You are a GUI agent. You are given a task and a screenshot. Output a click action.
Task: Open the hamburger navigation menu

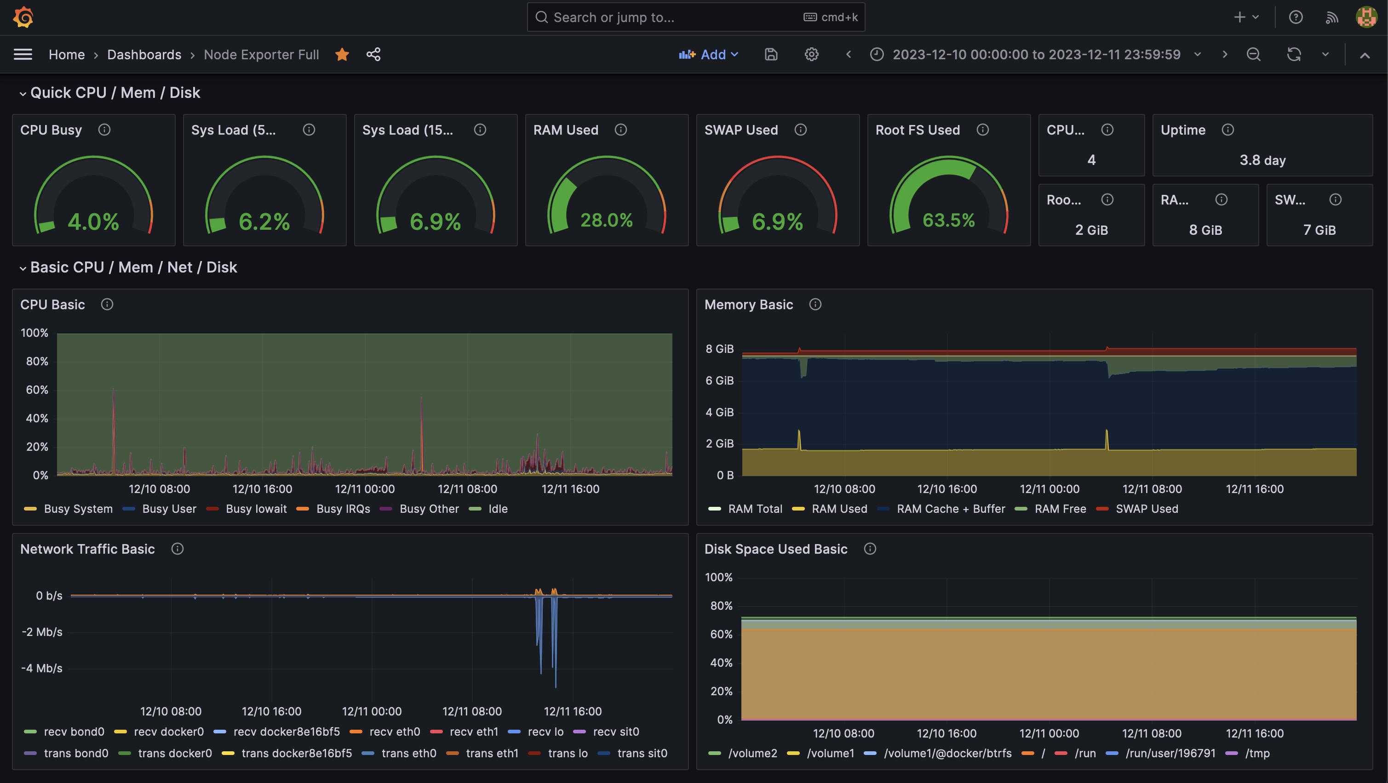pyautogui.click(x=23, y=54)
